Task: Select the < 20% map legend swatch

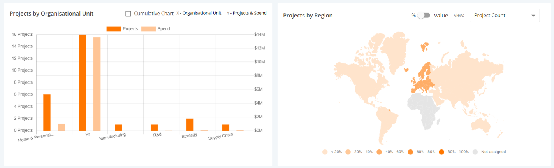Action: 325,152
